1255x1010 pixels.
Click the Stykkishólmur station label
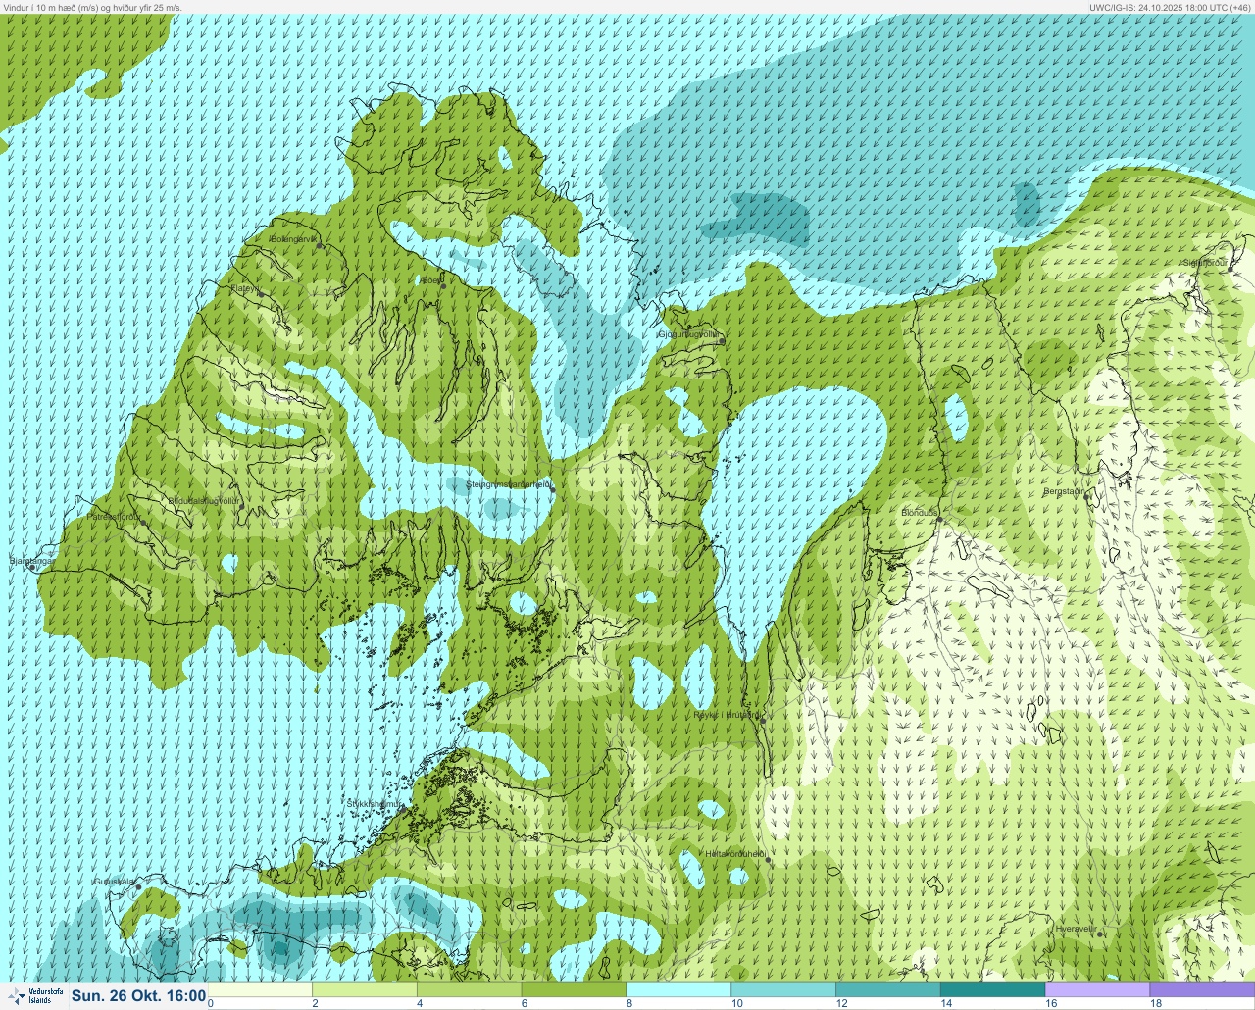[x=376, y=803]
